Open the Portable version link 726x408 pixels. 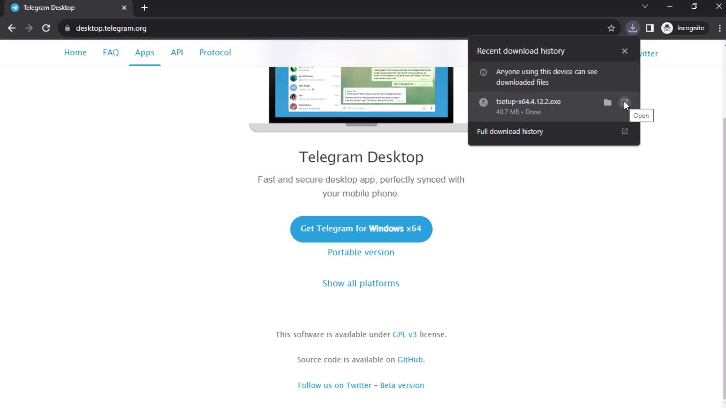pyautogui.click(x=360, y=252)
